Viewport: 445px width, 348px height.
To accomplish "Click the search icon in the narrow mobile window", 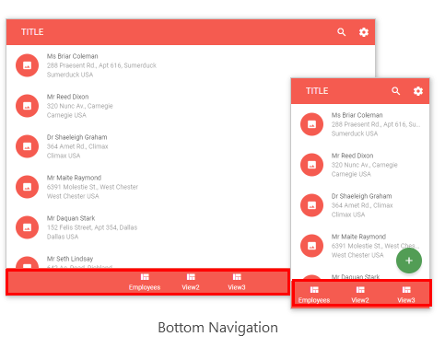I will point(396,91).
